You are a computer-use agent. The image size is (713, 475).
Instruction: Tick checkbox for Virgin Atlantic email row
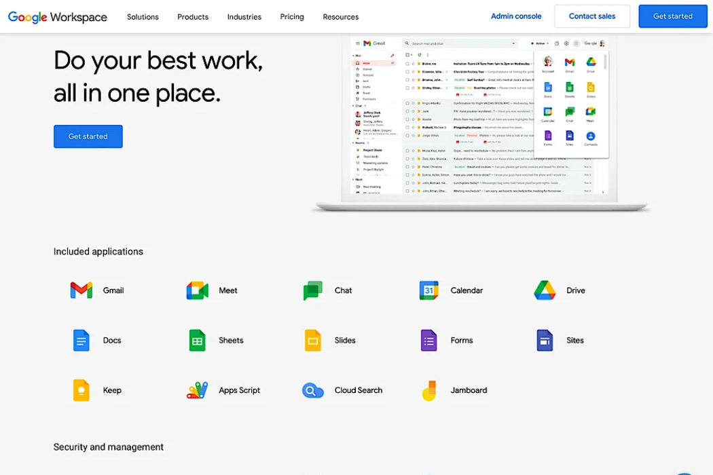tap(407, 103)
